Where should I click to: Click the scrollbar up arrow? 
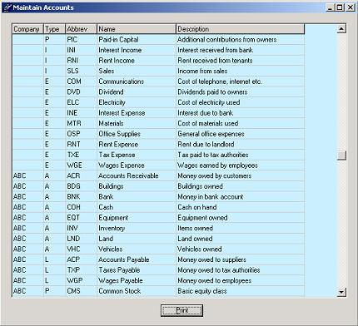(341, 28)
